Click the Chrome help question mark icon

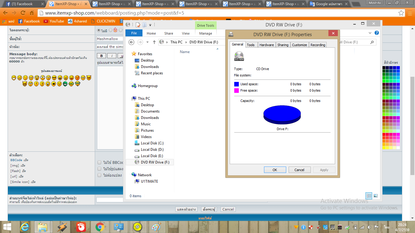click(x=377, y=33)
